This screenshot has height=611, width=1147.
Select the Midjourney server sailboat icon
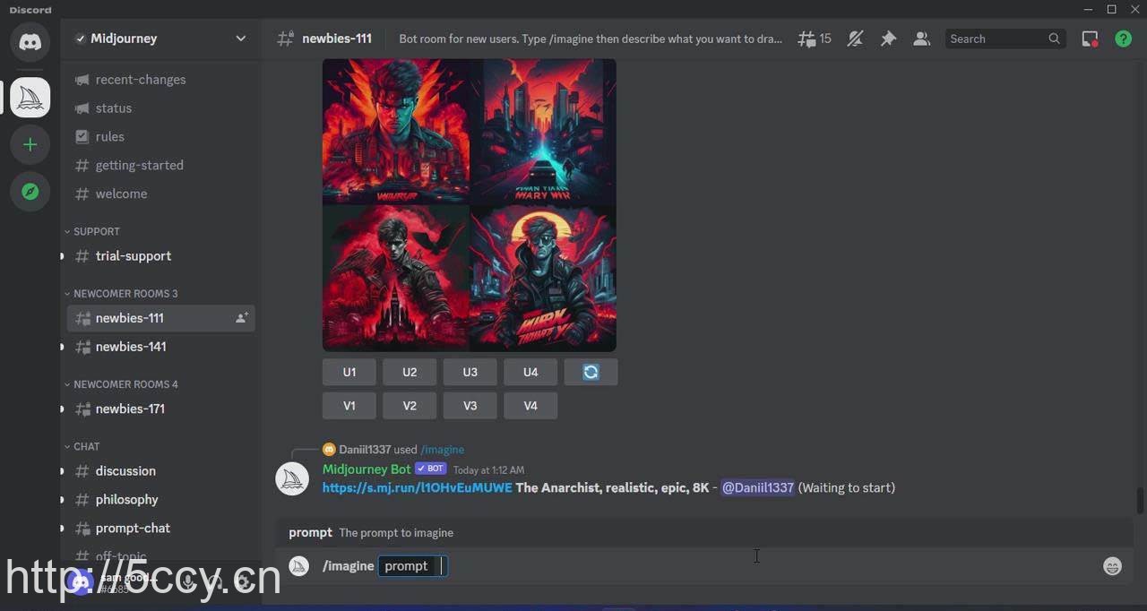[x=30, y=97]
